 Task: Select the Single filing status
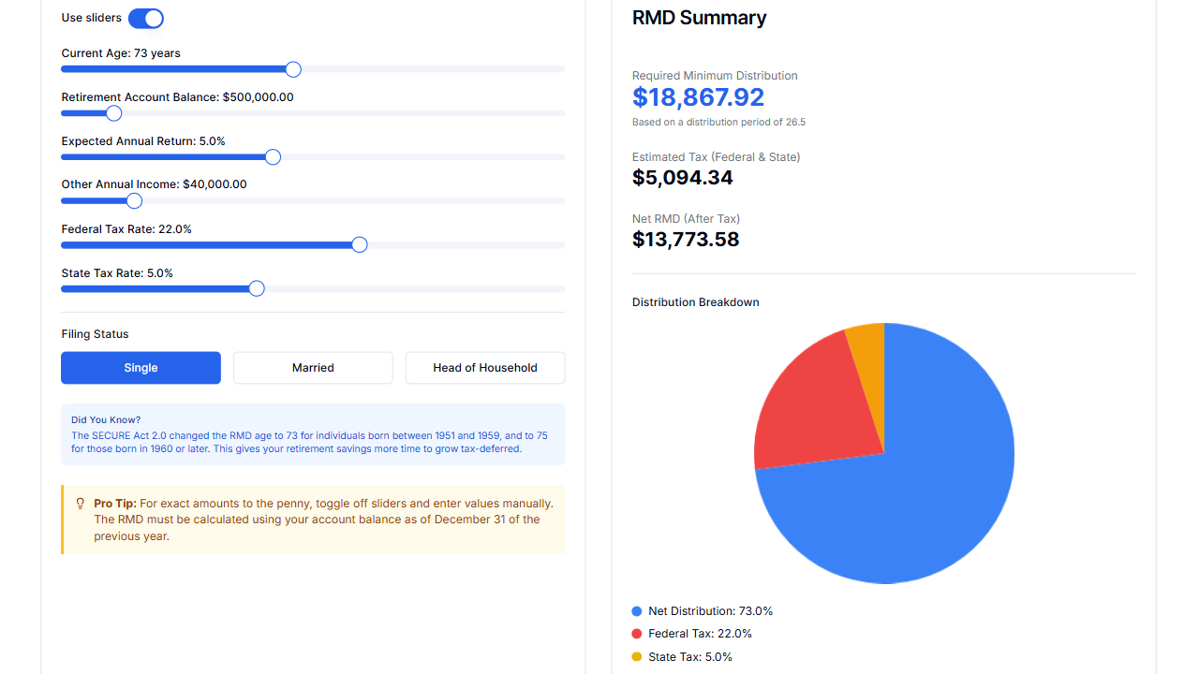click(141, 367)
